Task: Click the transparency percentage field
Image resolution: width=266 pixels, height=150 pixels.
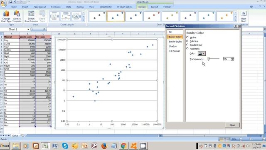Action: tap(227, 59)
